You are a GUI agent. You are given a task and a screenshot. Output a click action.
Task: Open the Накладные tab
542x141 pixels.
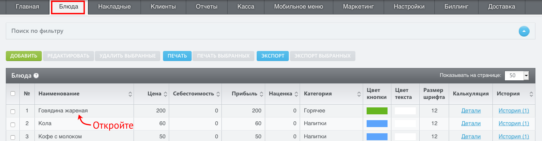point(114,7)
